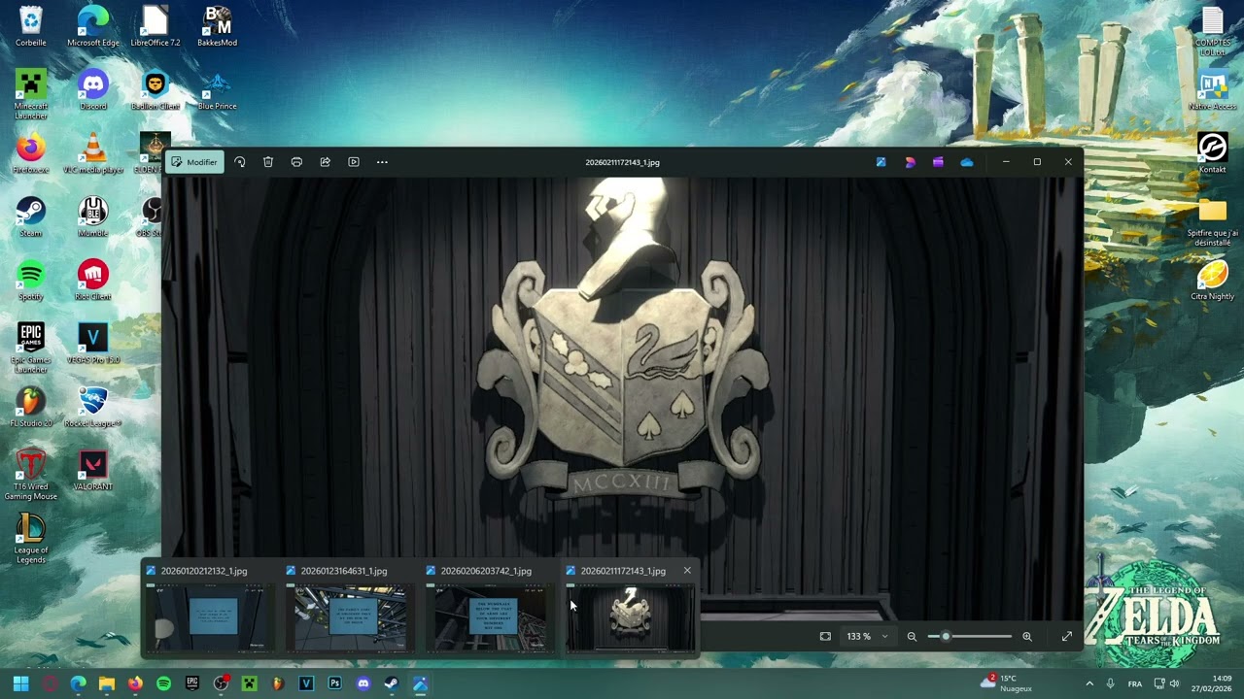Open the Firefox.exe desktop shortcut
This screenshot has width=1244, height=699.
point(31,153)
